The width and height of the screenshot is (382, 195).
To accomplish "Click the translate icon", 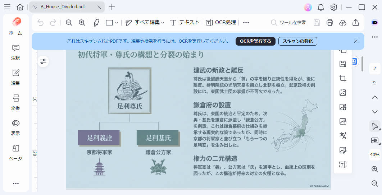I will click(343, 136).
